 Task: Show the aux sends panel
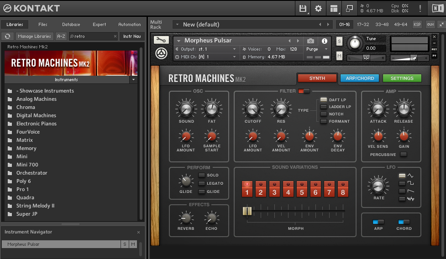pyautogui.click(x=430, y=25)
